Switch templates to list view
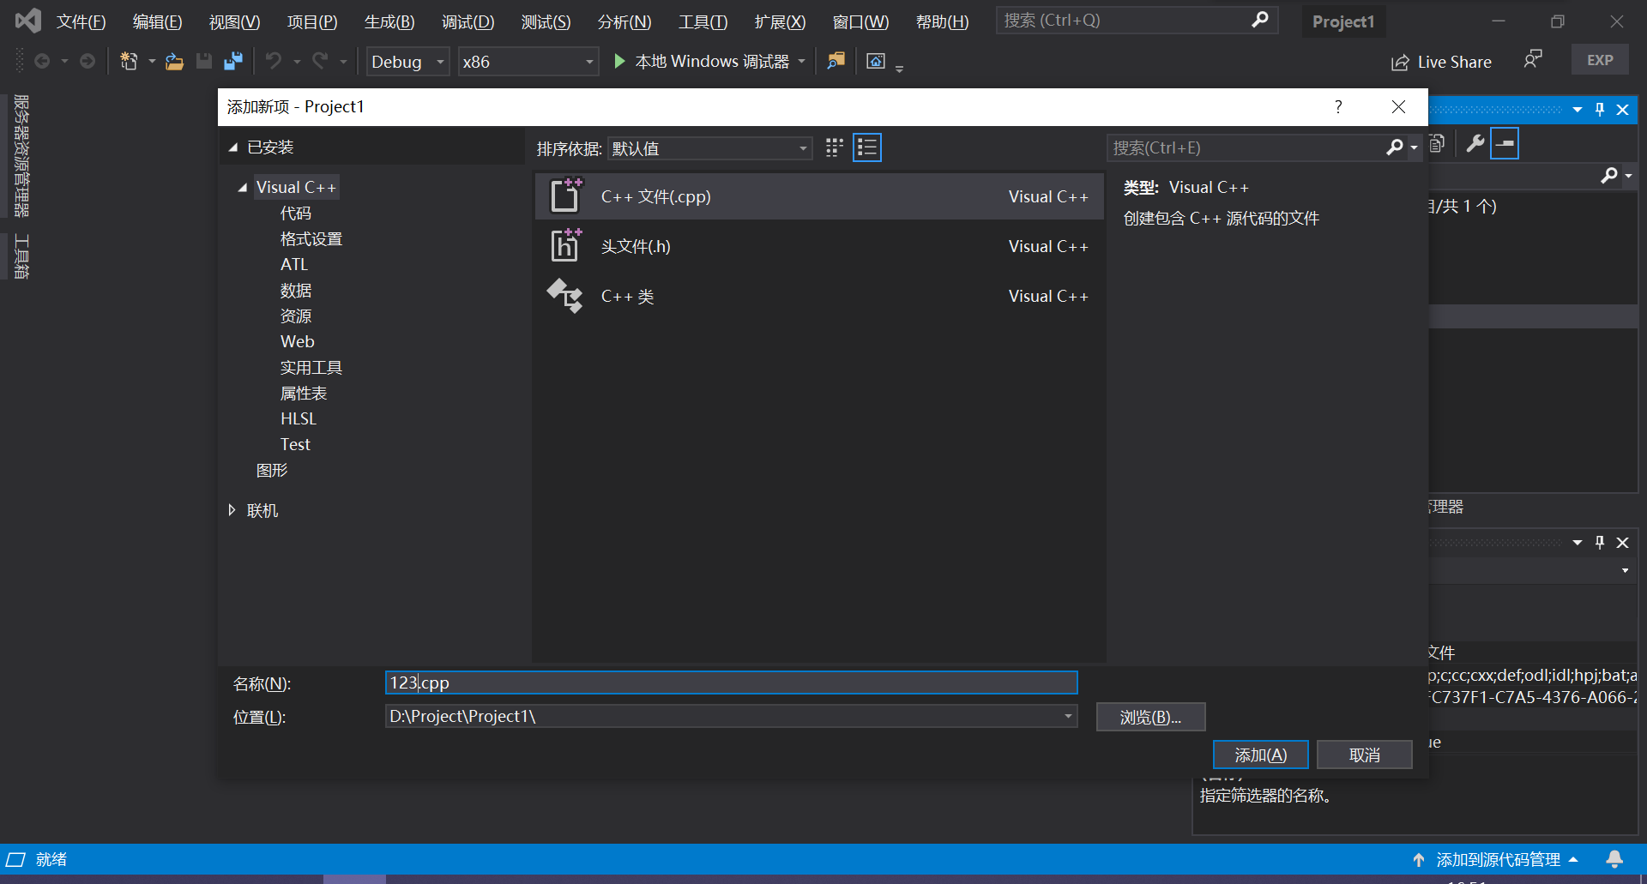Screen dimensions: 1647x884 (x=866, y=147)
